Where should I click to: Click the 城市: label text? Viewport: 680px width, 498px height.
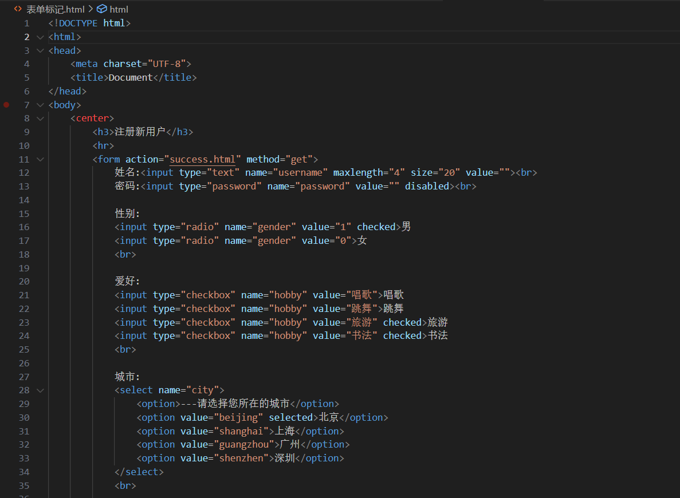[128, 377]
